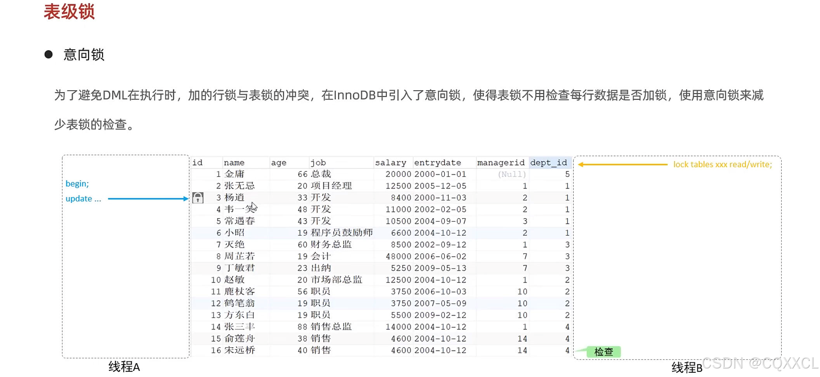Viewport: 820px width, 377px height.
Task: Click the salary value 20000
Action: coord(398,174)
